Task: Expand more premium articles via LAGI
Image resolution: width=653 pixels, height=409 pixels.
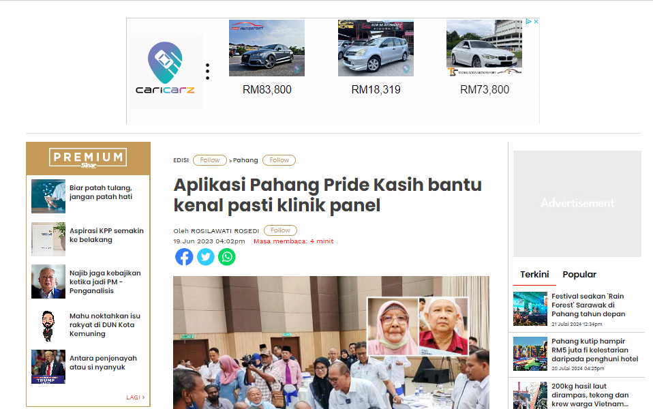Action: (136, 397)
